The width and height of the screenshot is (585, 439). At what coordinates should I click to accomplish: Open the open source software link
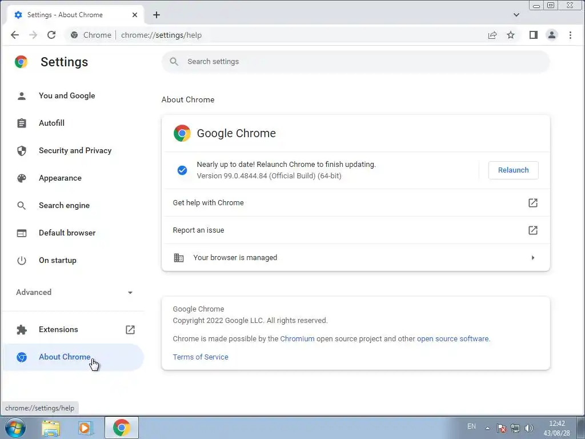coord(452,338)
